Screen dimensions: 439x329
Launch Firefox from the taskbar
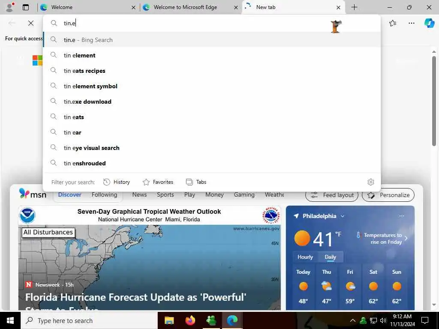tap(190, 320)
